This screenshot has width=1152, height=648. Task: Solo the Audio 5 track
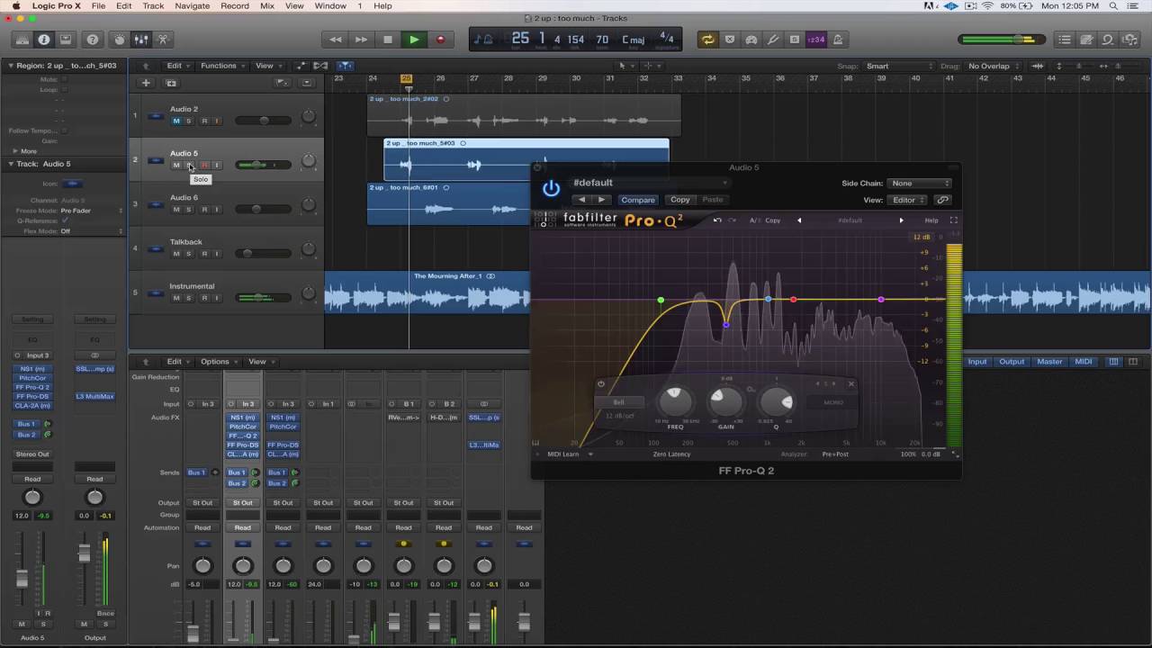189,165
